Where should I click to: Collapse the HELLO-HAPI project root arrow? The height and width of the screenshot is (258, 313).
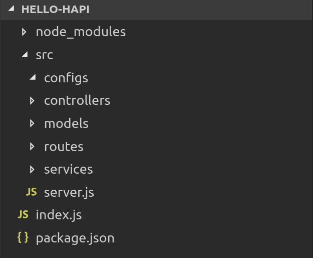[12, 10]
